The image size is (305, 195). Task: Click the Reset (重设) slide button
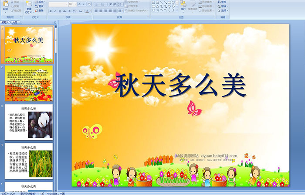40,6
